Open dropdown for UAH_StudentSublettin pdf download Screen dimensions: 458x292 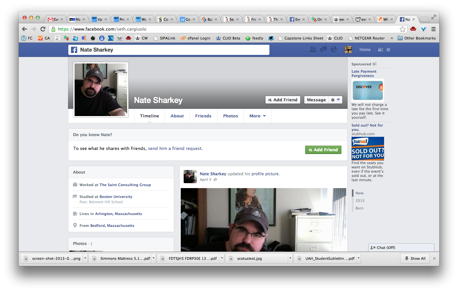point(359,258)
